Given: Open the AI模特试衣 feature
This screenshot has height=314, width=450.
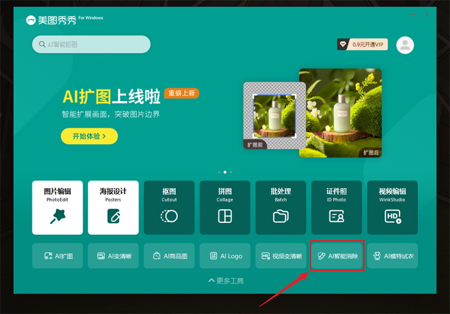Looking at the screenshot, I should (x=392, y=256).
